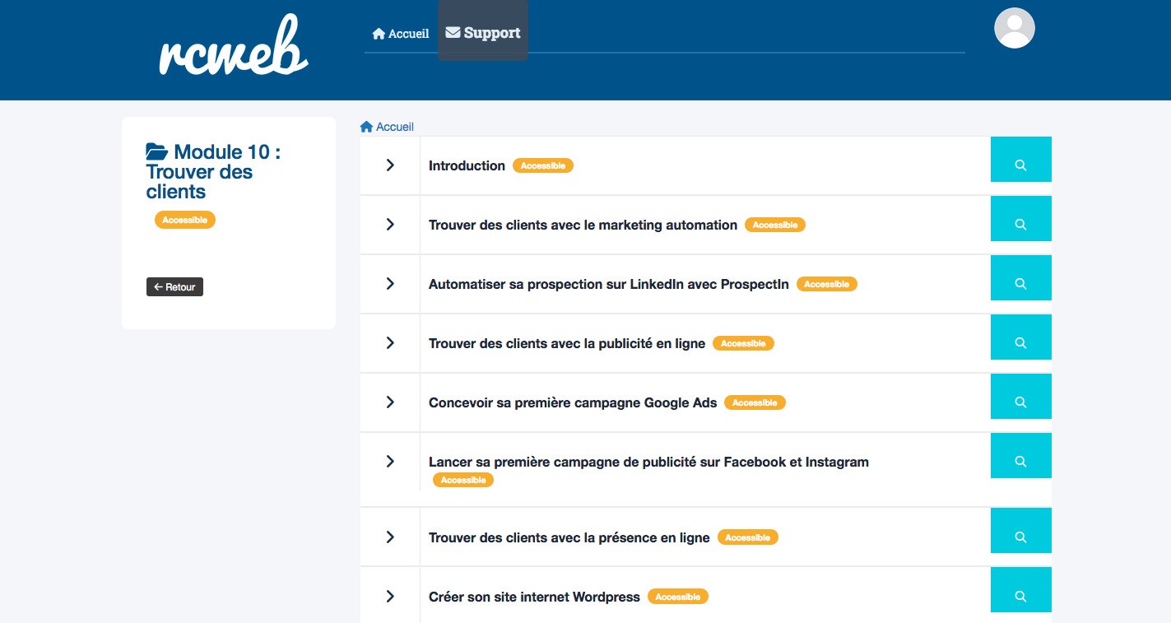Click the Accessible badge under the Facebook lesson
The width and height of the screenshot is (1171, 623).
click(463, 480)
